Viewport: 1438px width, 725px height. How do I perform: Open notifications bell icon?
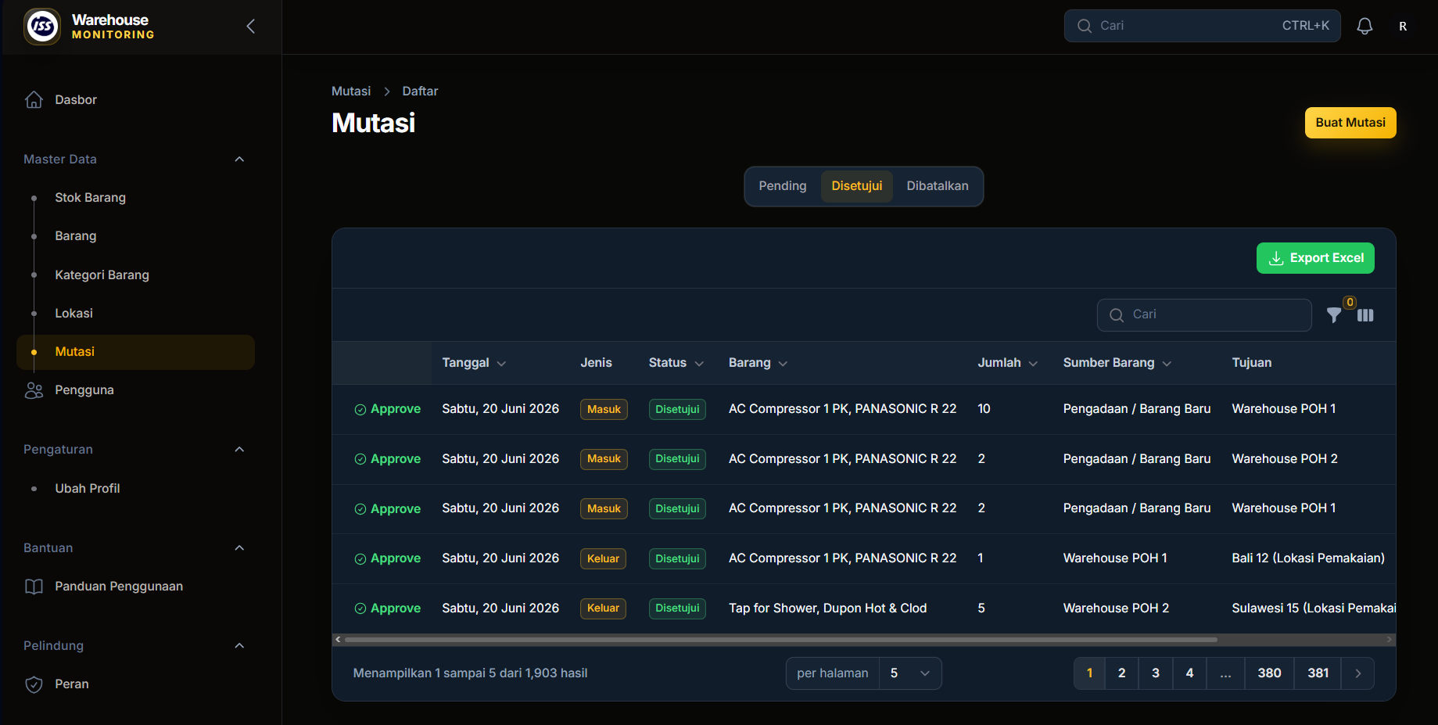pos(1364,26)
